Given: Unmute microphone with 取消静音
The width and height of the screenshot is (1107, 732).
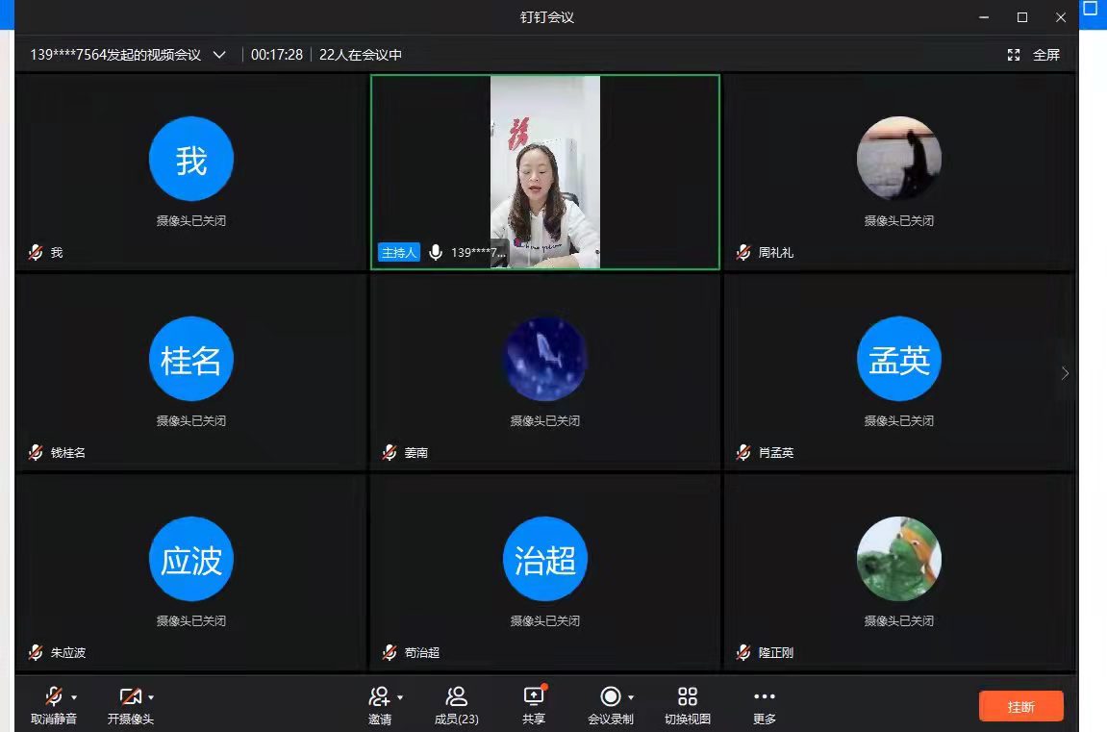Looking at the screenshot, I should coord(54,696).
